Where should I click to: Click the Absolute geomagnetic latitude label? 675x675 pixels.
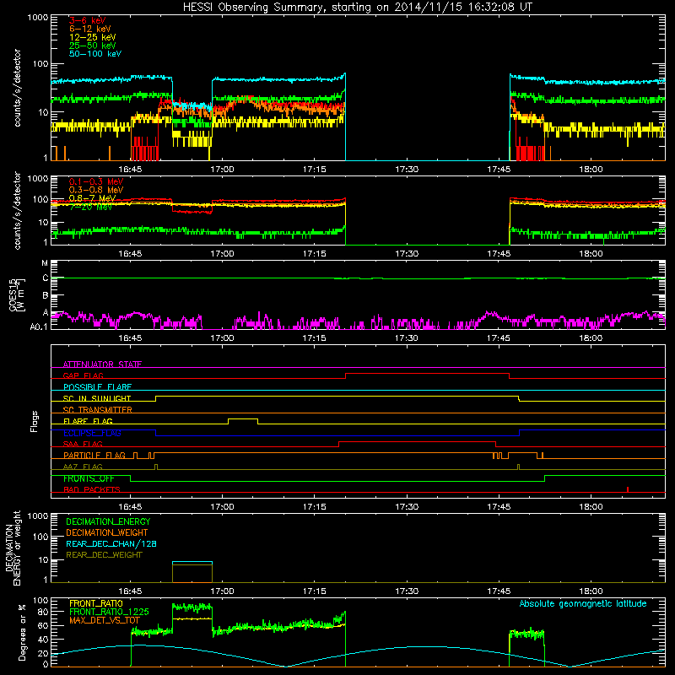pyautogui.click(x=583, y=603)
